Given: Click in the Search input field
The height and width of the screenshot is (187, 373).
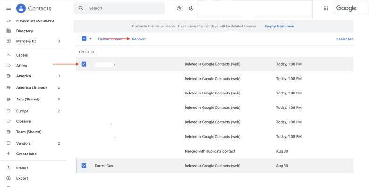Looking at the screenshot, I should click(x=124, y=8).
